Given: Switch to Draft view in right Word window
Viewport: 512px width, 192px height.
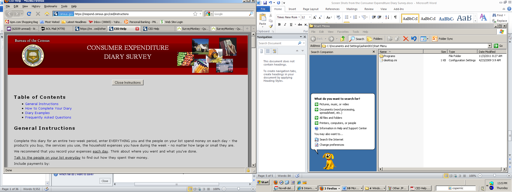Looking at the screenshot, I should click(x=464, y=176).
